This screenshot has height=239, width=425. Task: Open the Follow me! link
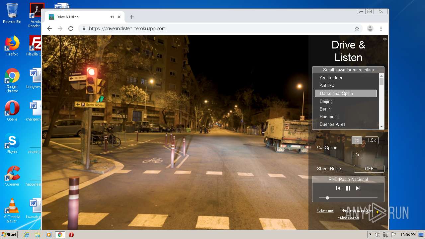[x=325, y=210]
